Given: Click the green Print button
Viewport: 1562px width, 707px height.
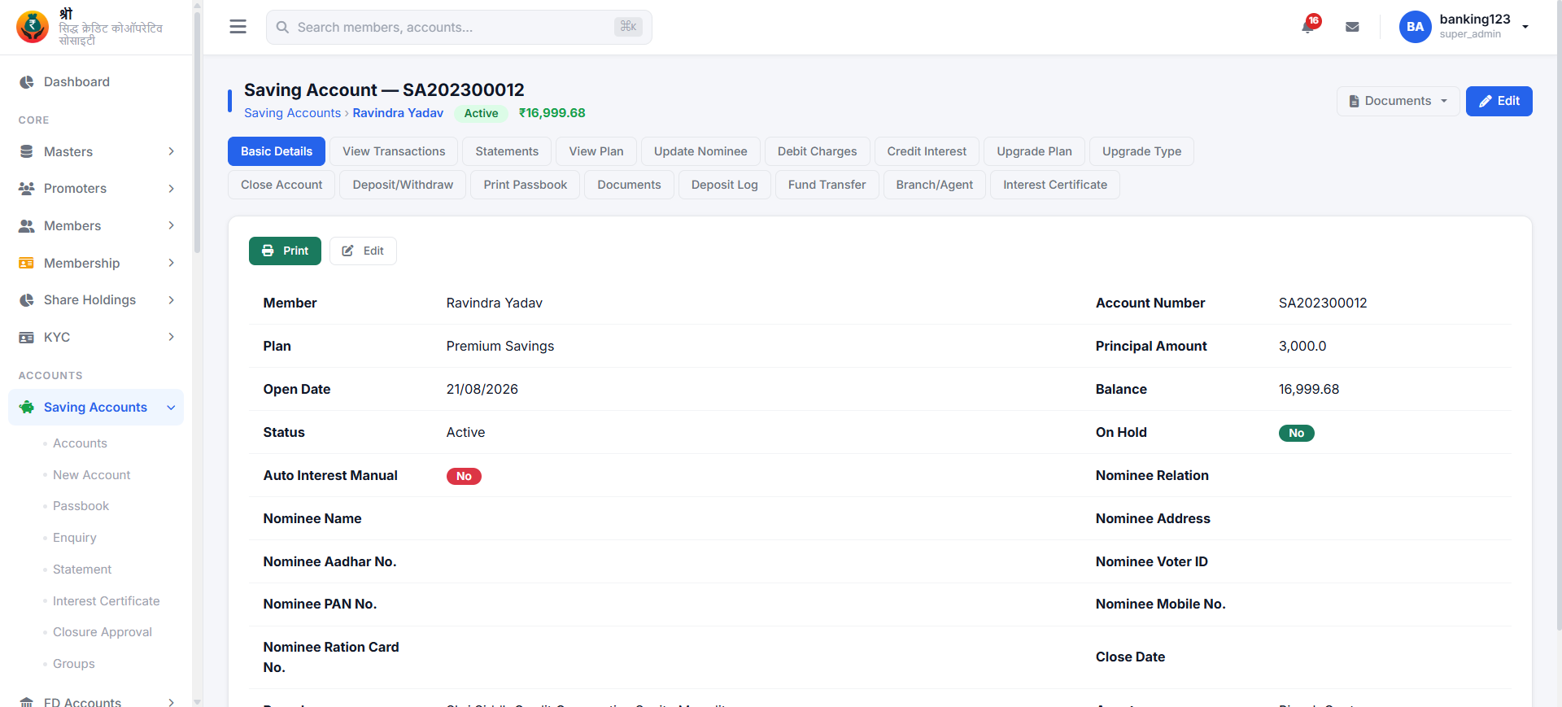Looking at the screenshot, I should click(x=285, y=251).
